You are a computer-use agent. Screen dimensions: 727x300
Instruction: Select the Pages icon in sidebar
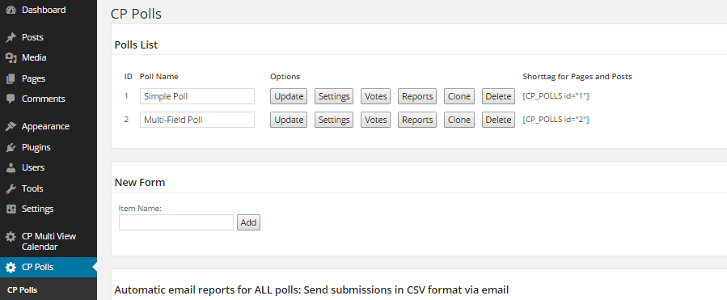pyautogui.click(x=11, y=78)
